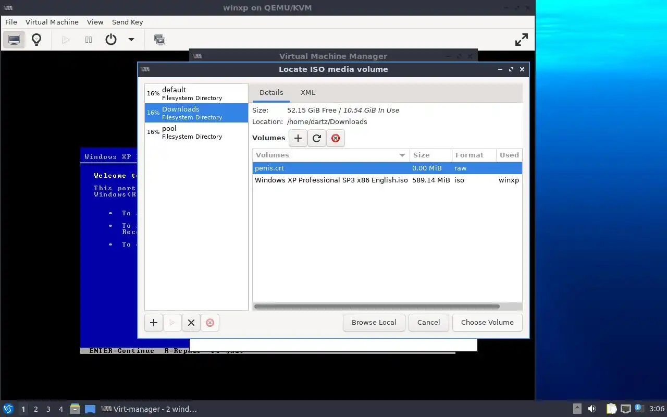
Task: Click the clock showing 3:06
Action: [x=657, y=409]
